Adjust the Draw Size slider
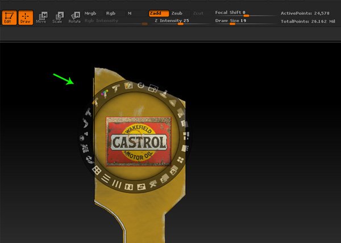 [x=246, y=22]
